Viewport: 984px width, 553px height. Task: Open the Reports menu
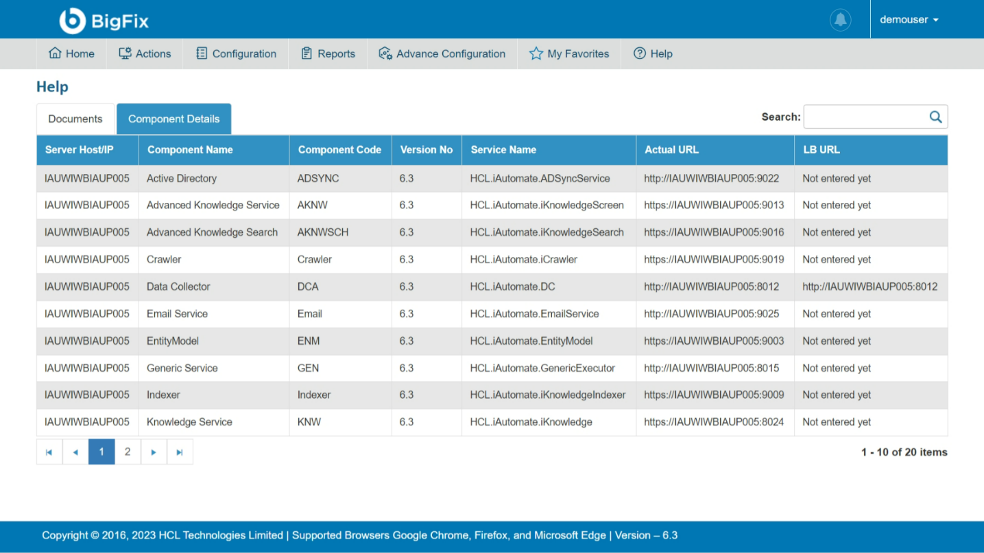(328, 53)
